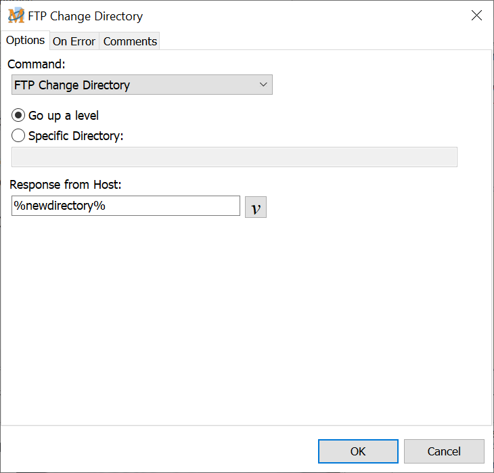Click the %newdirectory% variable text
494x473 pixels.
60,206
